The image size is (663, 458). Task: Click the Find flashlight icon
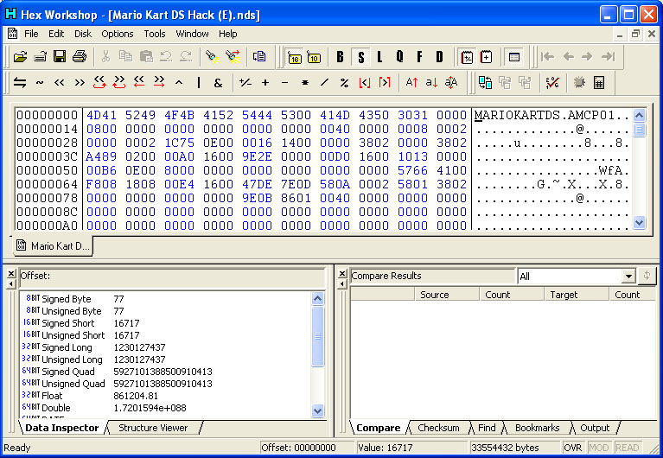coord(213,57)
